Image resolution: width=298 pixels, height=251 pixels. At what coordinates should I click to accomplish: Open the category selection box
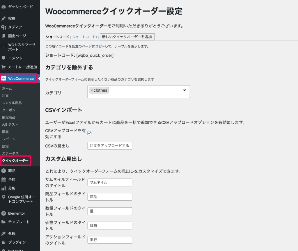pyautogui.click(x=139, y=92)
